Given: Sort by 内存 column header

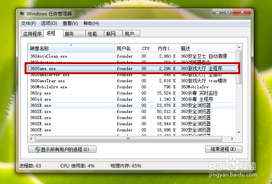Looking at the screenshot, I should tap(165, 48).
